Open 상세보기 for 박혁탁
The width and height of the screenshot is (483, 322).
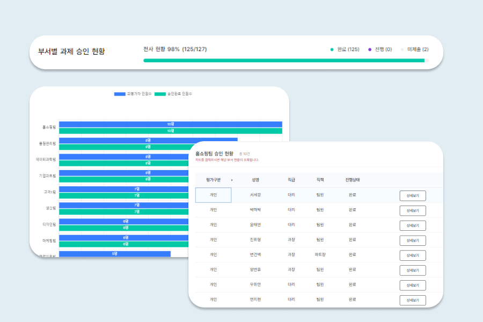[412, 210]
